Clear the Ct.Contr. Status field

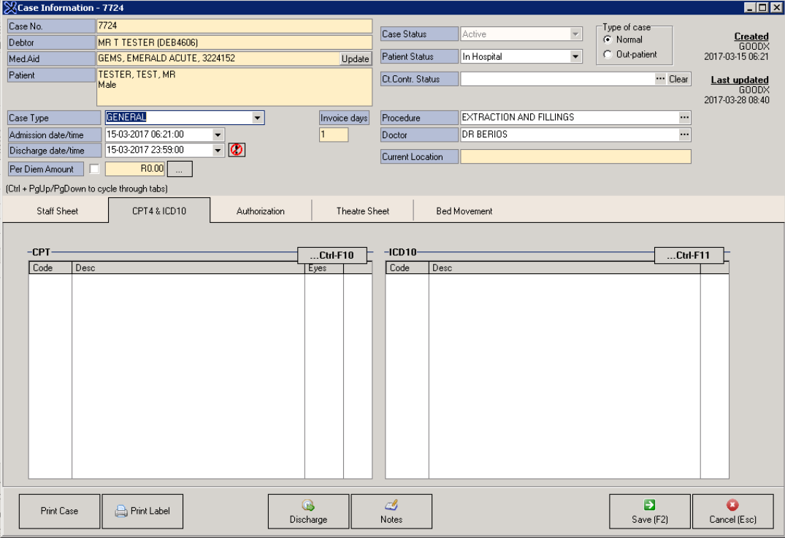[679, 78]
